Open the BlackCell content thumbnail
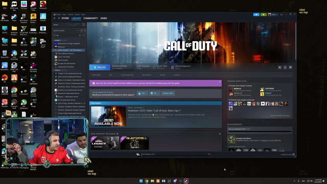 tap(134, 143)
